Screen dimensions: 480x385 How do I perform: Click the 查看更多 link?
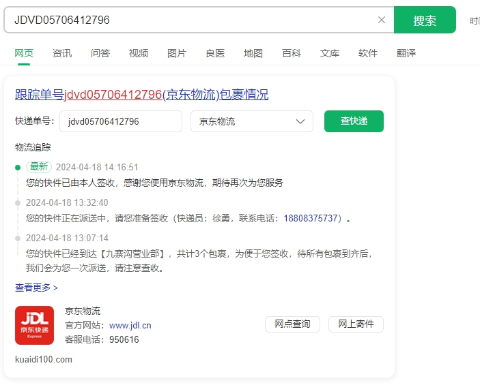(36, 288)
